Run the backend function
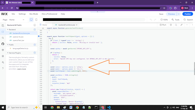Image resolution: width=195 pixels, height=110 pixels. coord(163,25)
